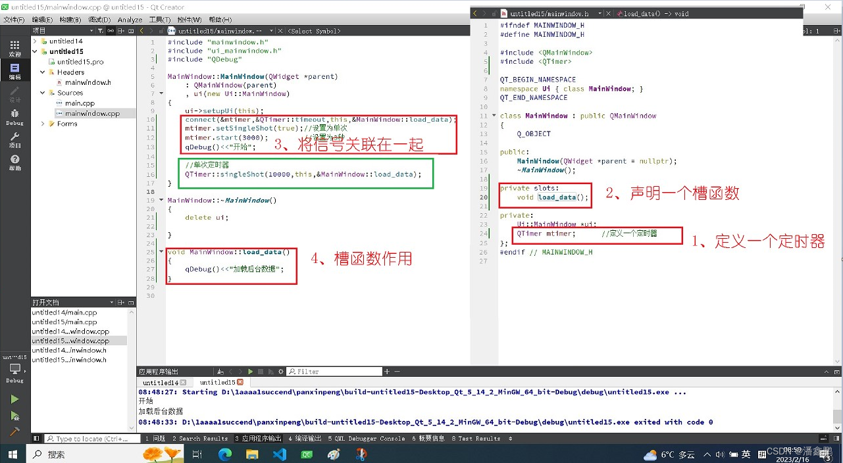Collapse the Sources folder

(43, 93)
